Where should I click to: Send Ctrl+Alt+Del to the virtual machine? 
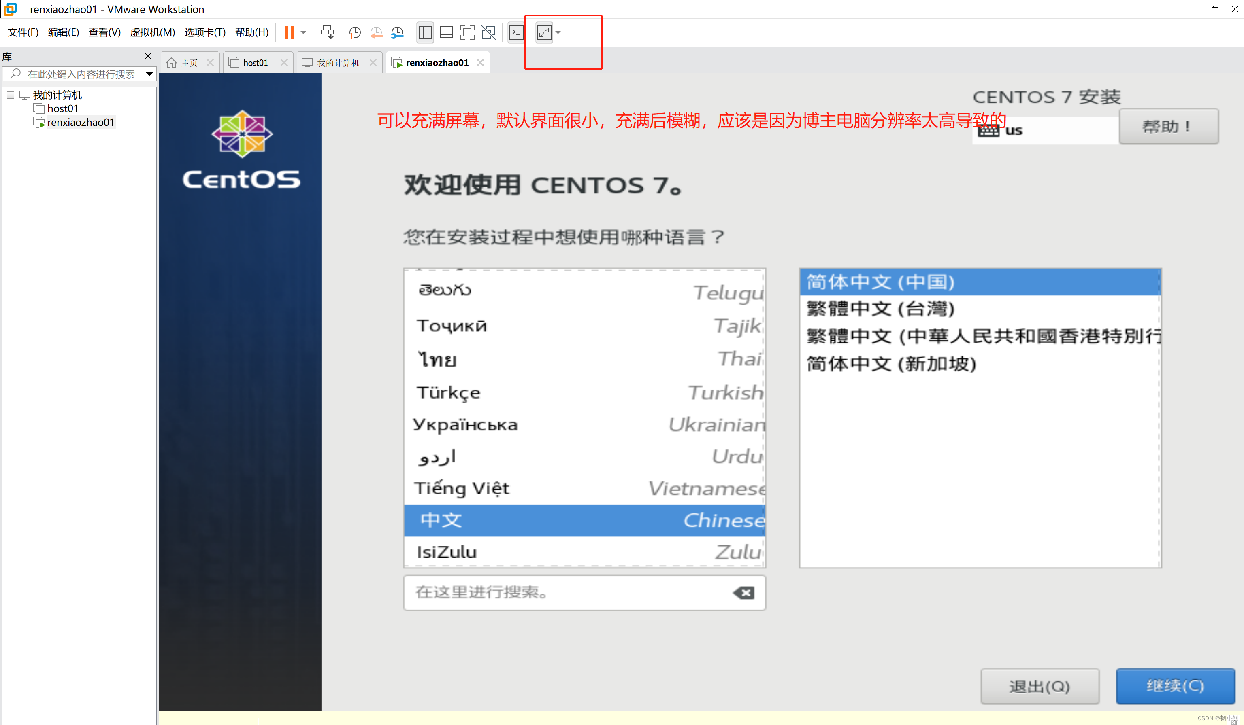pyautogui.click(x=327, y=32)
